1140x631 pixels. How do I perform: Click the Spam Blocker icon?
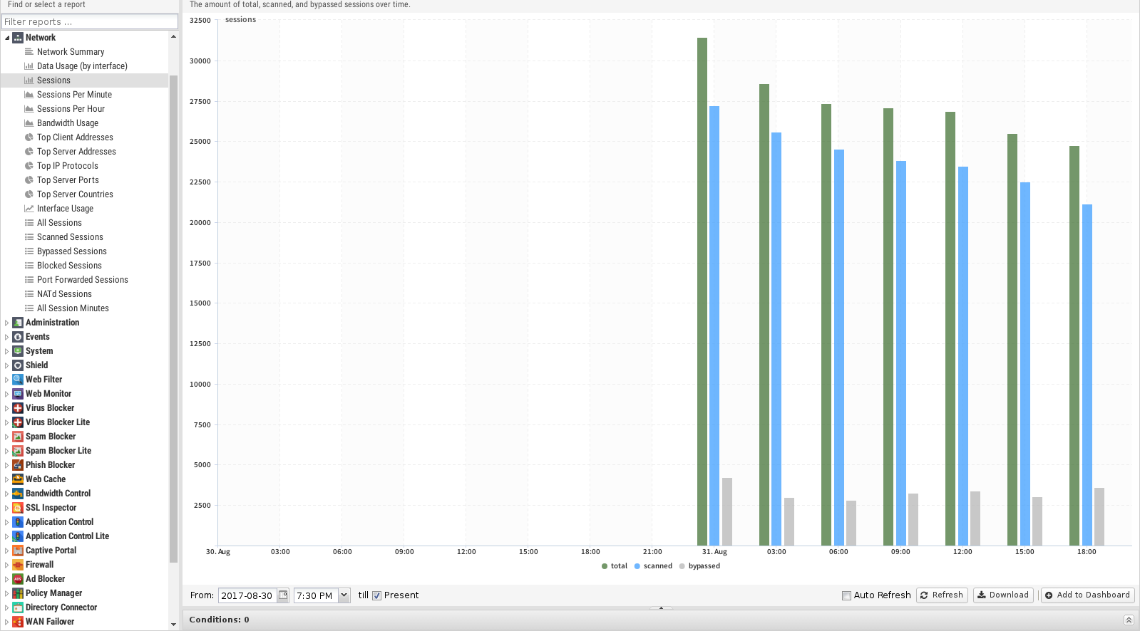click(18, 437)
